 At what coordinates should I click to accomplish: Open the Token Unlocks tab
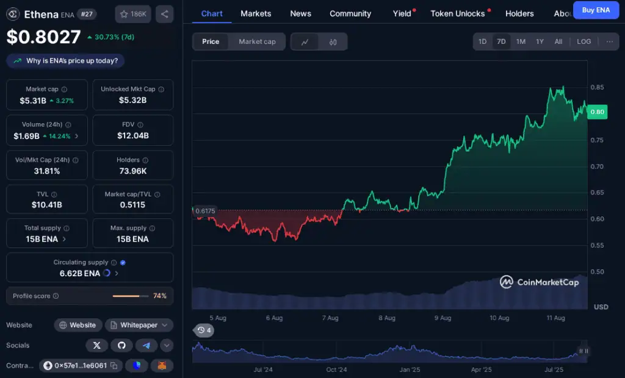(x=458, y=13)
